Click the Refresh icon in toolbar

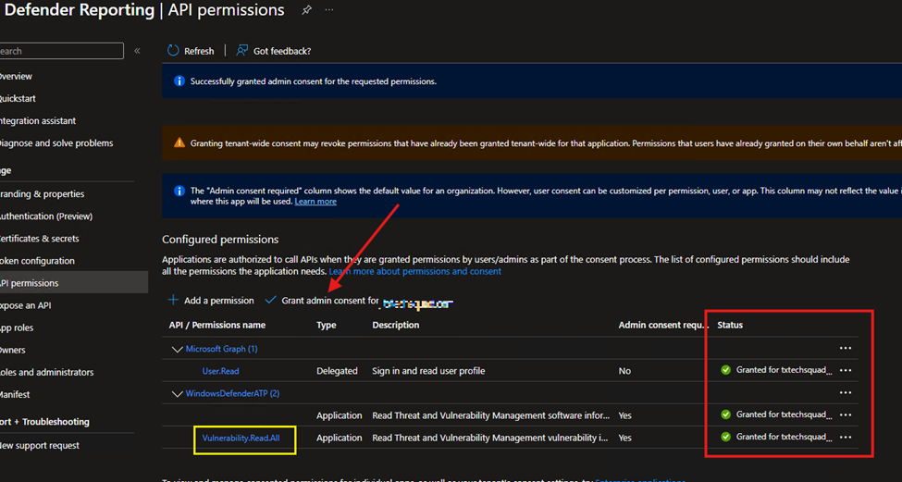[173, 51]
